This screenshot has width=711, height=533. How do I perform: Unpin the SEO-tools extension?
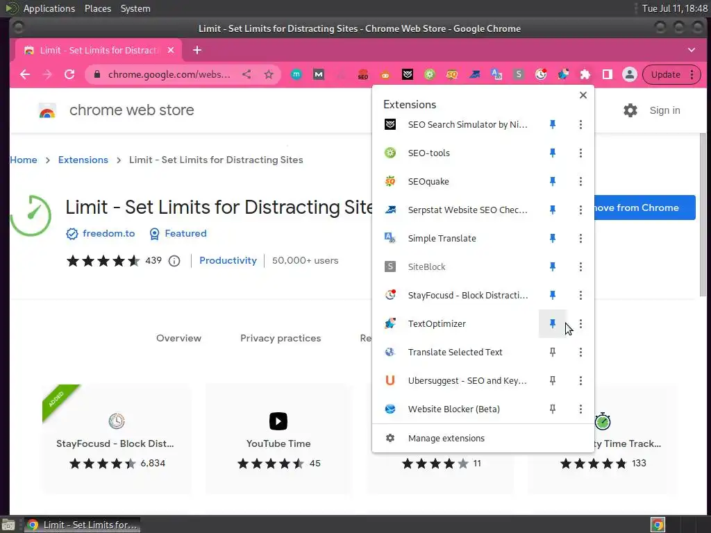(x=552, y=153)
